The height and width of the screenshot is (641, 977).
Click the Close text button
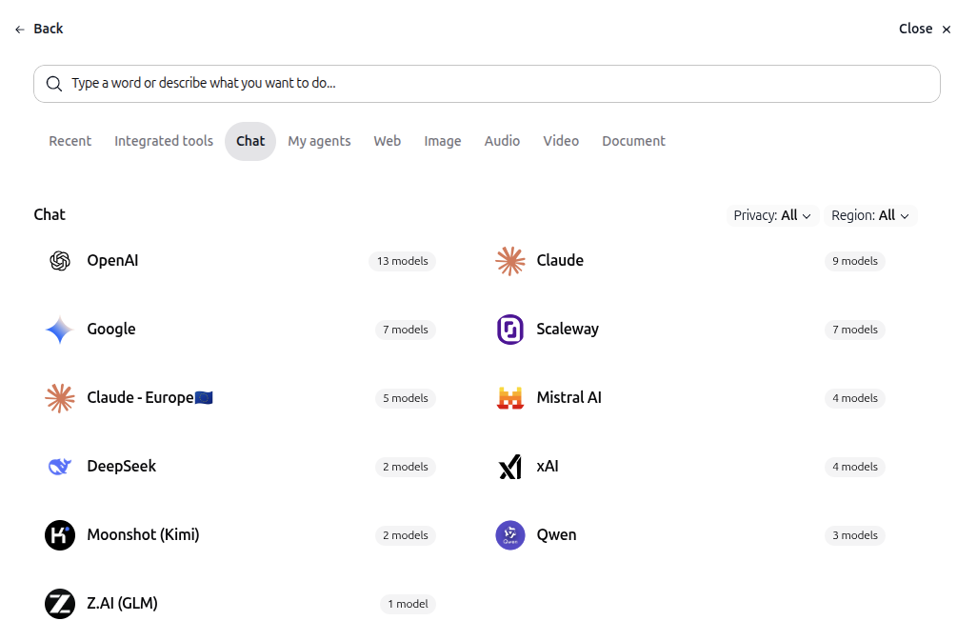click(915, 29)
